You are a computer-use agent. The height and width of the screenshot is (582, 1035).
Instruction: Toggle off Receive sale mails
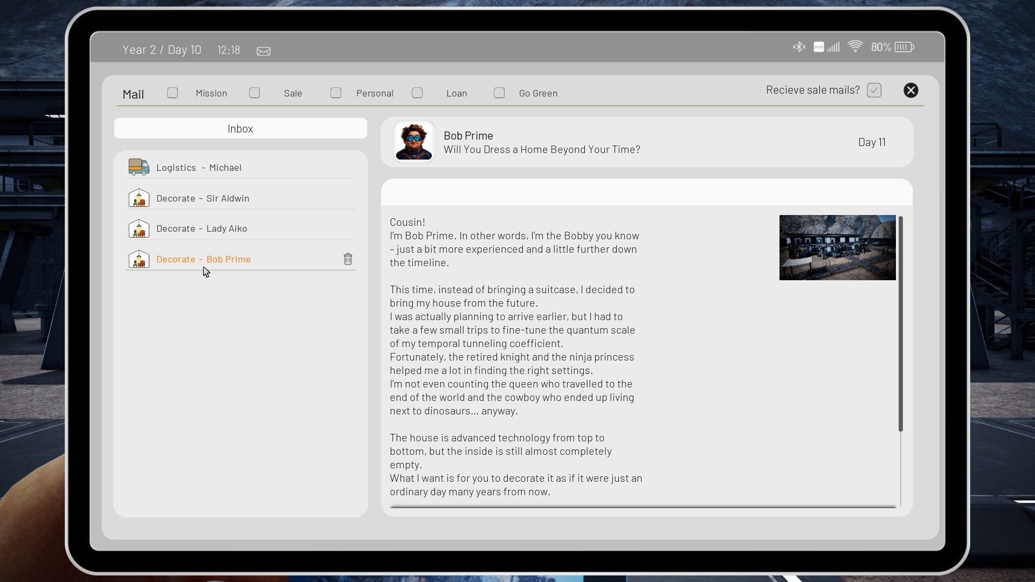(874, 90)
